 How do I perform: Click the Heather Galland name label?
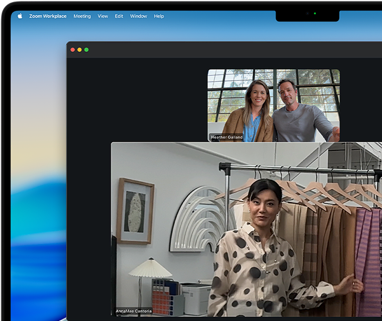point(227,137)
